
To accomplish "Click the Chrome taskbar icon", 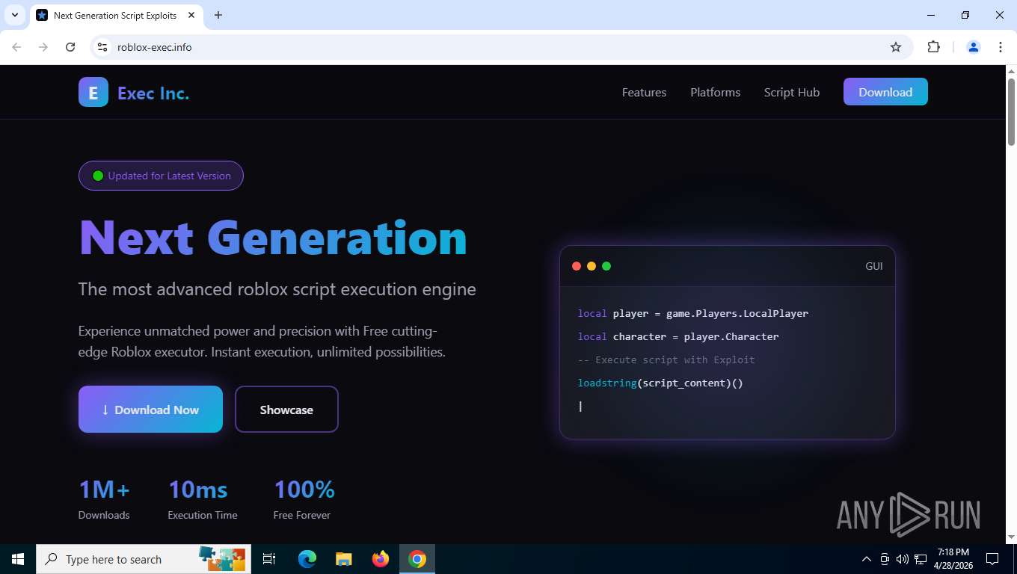I will (x=417, y=559).
